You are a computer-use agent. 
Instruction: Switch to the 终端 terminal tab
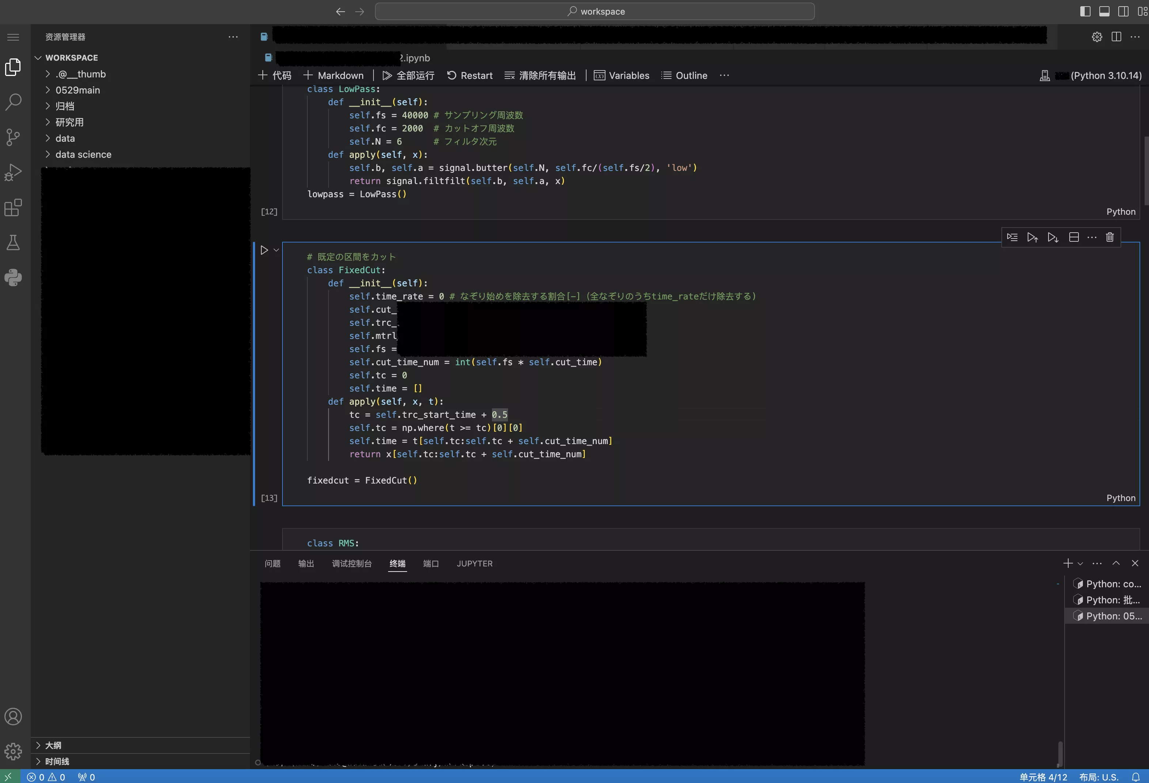tap(398, 564)
